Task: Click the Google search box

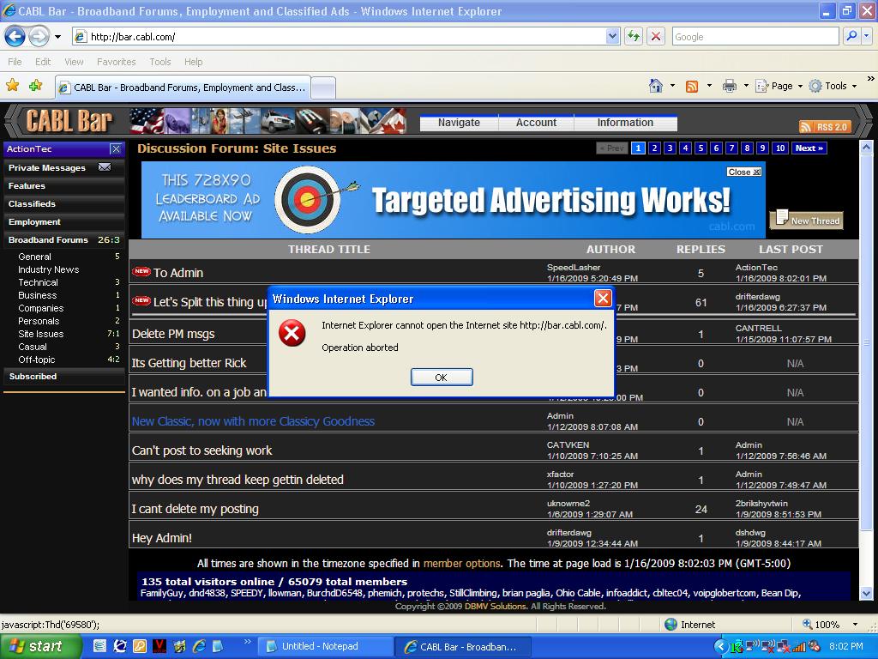Action: pyautogui.click(x=755, y=36)
